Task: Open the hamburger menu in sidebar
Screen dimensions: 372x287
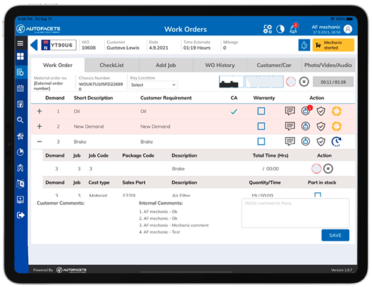Action: (x=20, y=43)
